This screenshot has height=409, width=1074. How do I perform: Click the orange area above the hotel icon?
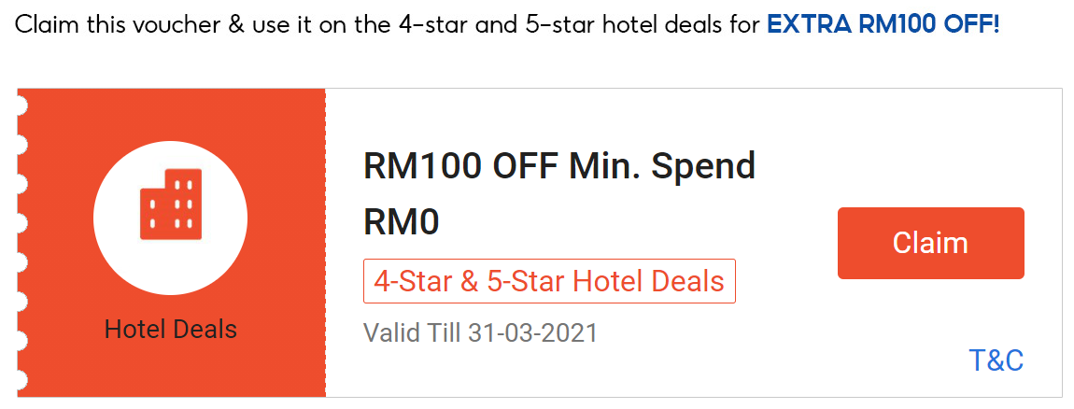coord(171,117)
